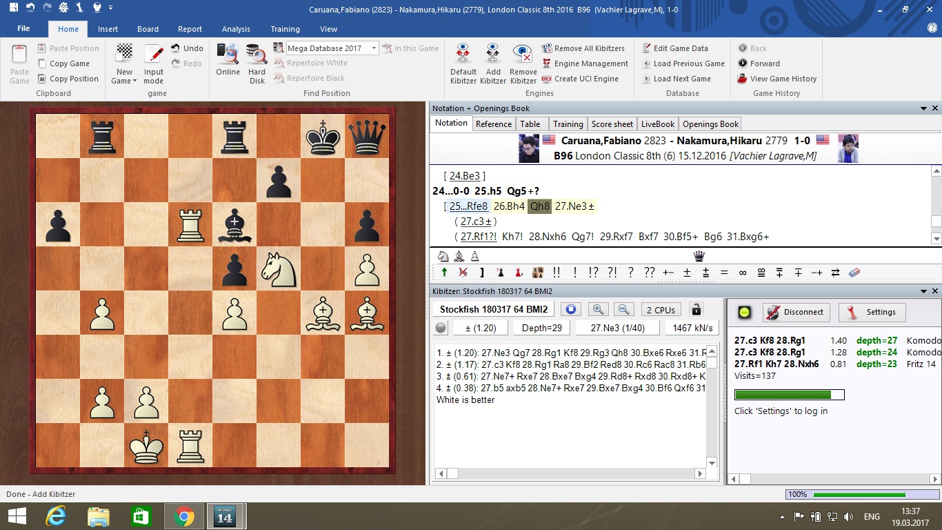
Task: Expand the New Game dropdown arrow
Action: click(x=136, y=81)
